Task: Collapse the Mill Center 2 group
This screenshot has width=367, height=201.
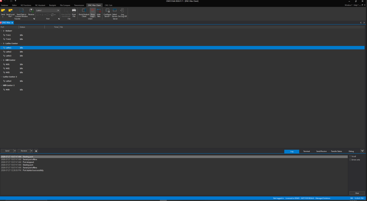Action: [1, 85]
